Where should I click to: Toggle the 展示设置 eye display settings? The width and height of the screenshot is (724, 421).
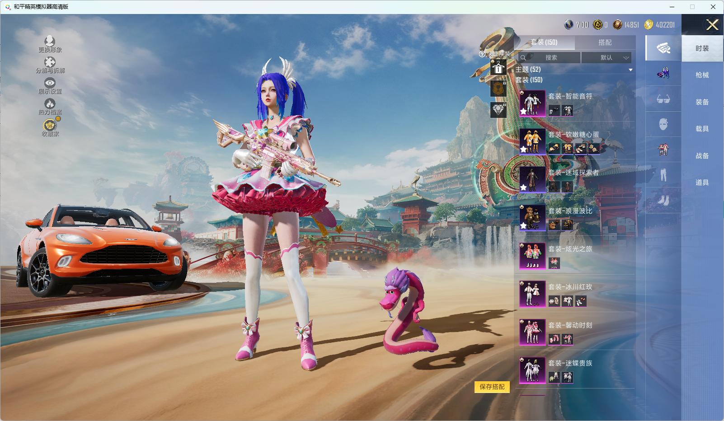pos(50,83)
